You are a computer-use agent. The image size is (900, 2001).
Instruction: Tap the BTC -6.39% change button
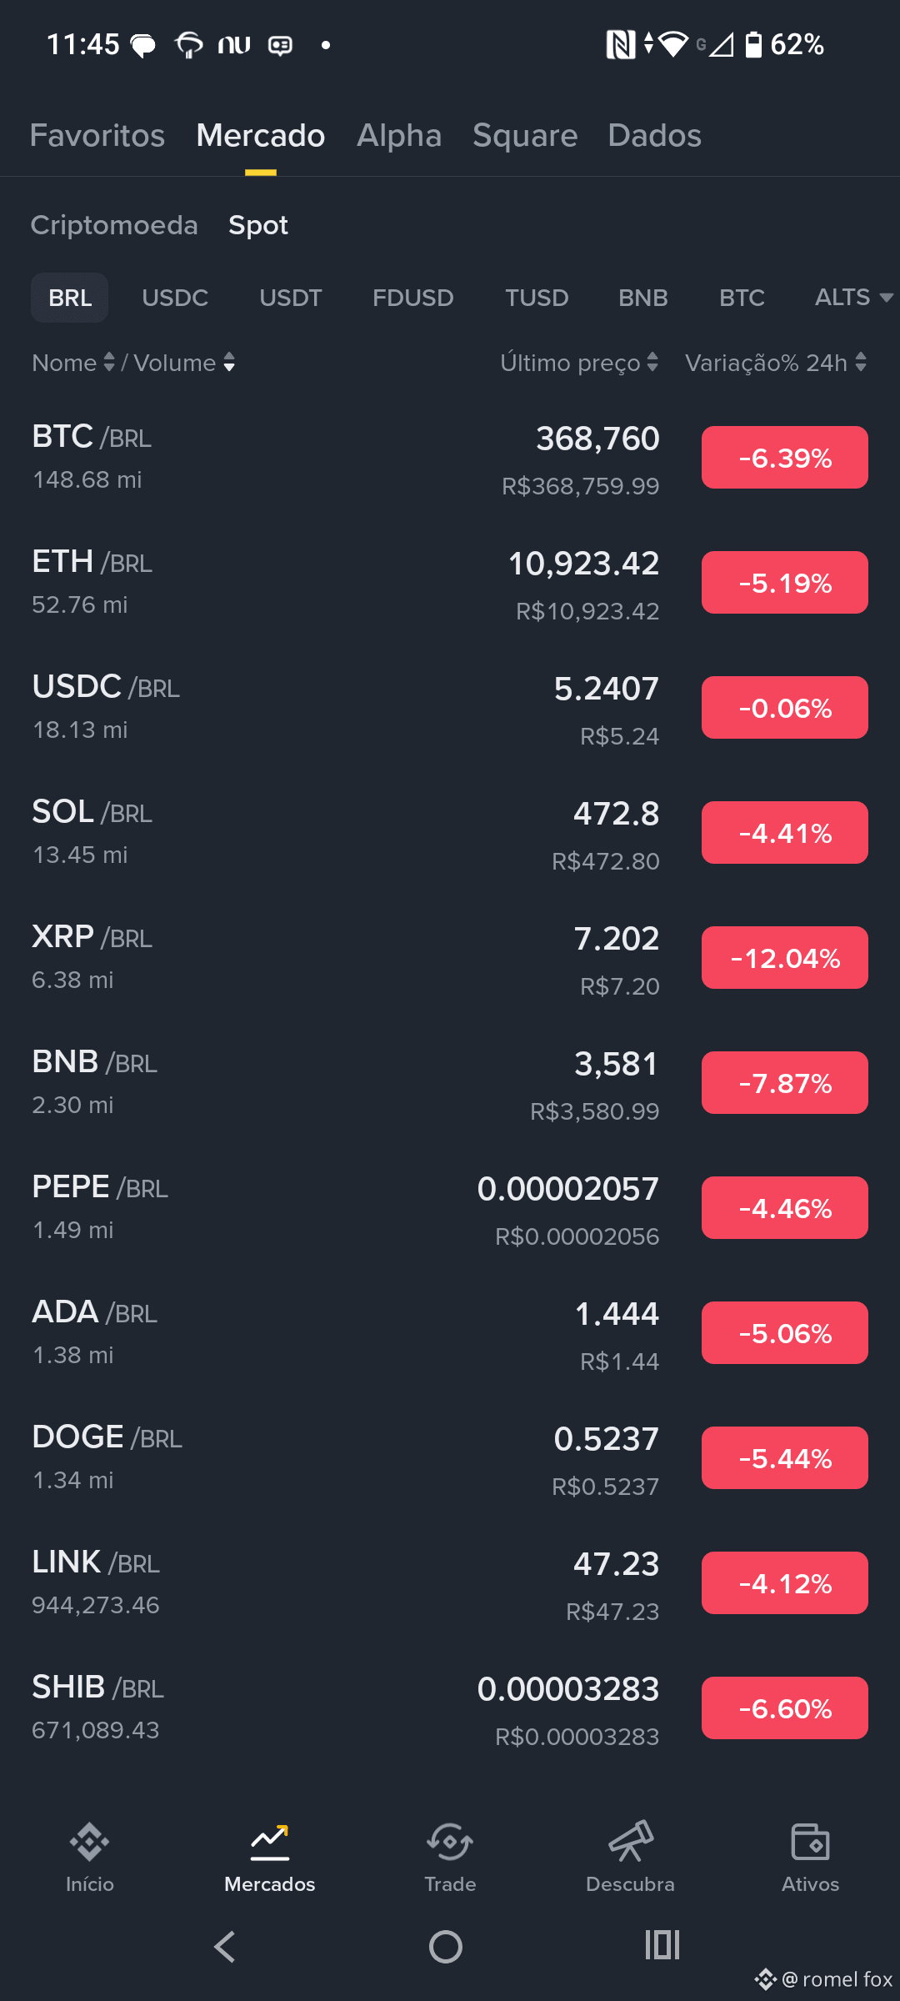tap(785, 458)
